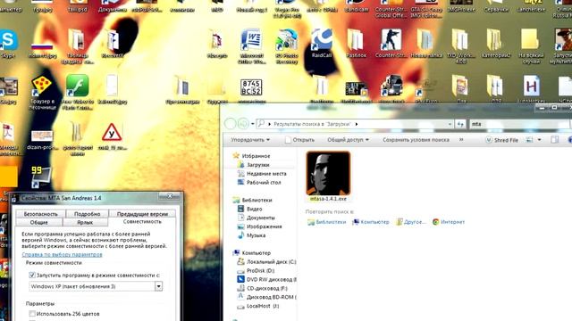Screen dimensions: 572x321
Task: Open the view options dropdown arrow
Action: click(539, 140)
